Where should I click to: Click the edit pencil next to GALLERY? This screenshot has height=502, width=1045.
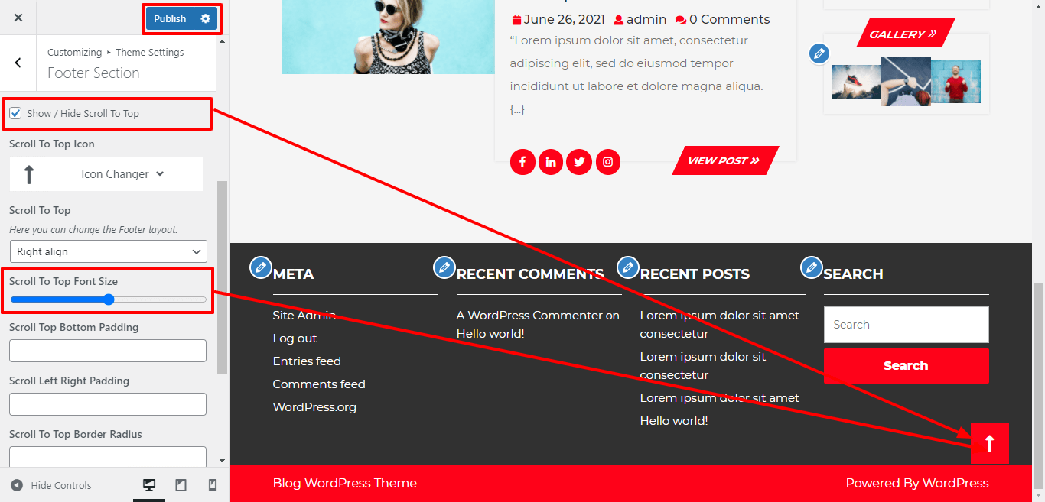pyautogui.click(x=819, y=53)
